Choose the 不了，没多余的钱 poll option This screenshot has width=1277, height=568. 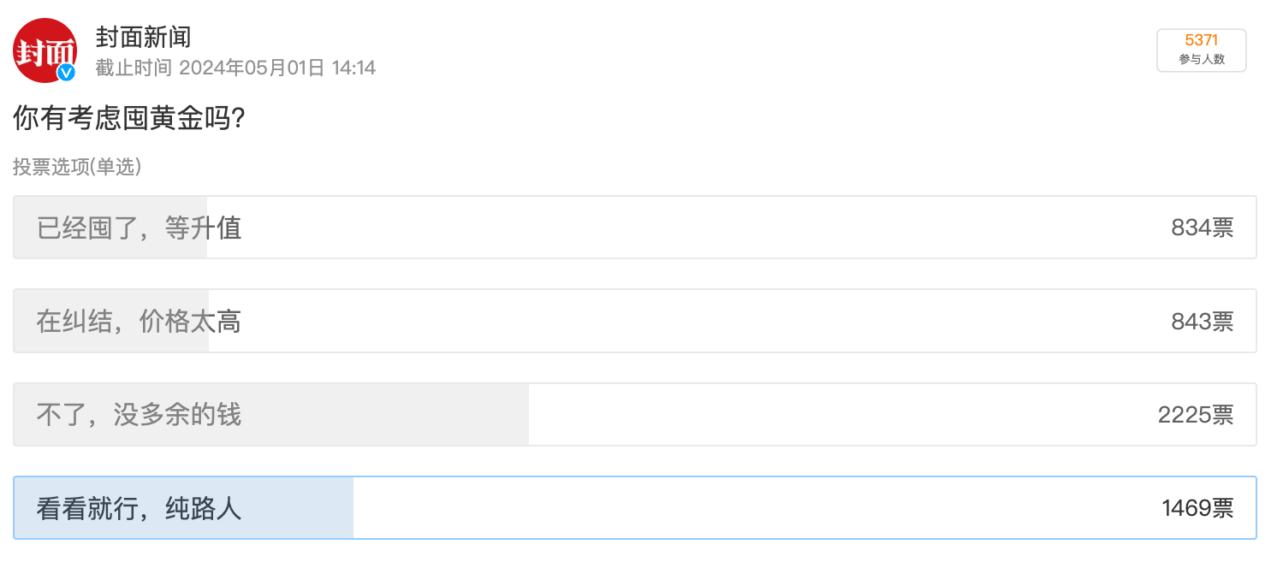click(634, 415)
